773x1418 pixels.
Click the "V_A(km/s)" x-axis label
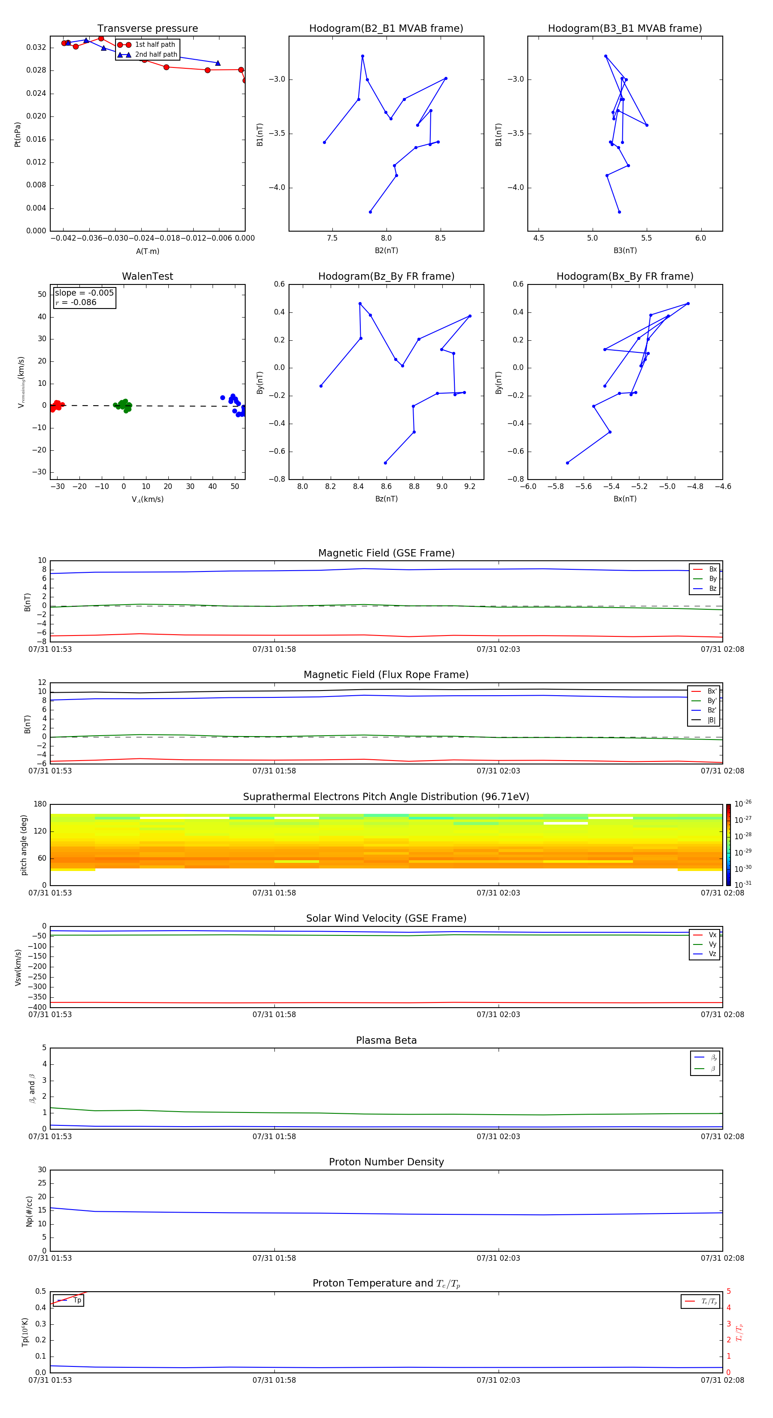pyautogui.click(x=147, y=499)
